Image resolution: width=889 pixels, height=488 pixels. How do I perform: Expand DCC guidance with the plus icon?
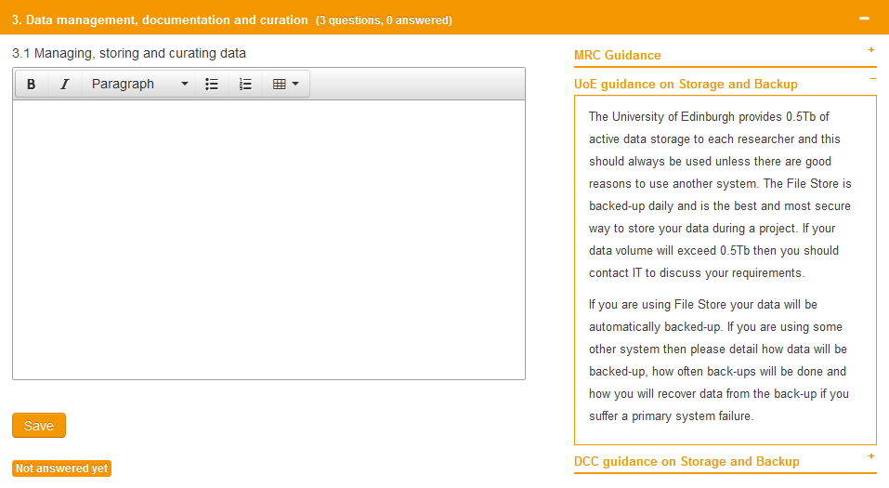point(870,456)
